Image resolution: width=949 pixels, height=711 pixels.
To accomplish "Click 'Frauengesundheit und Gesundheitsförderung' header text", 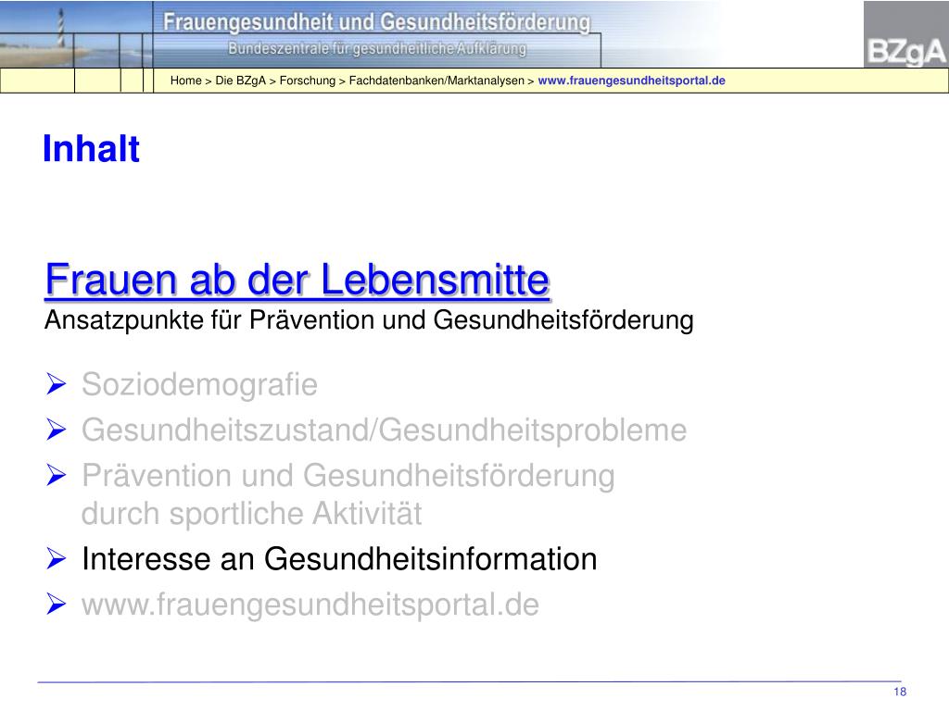I will coord(376,22).
